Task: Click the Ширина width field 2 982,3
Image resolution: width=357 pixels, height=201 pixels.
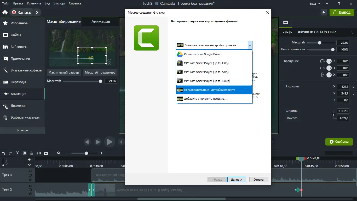Action: (x=343, y=111)
